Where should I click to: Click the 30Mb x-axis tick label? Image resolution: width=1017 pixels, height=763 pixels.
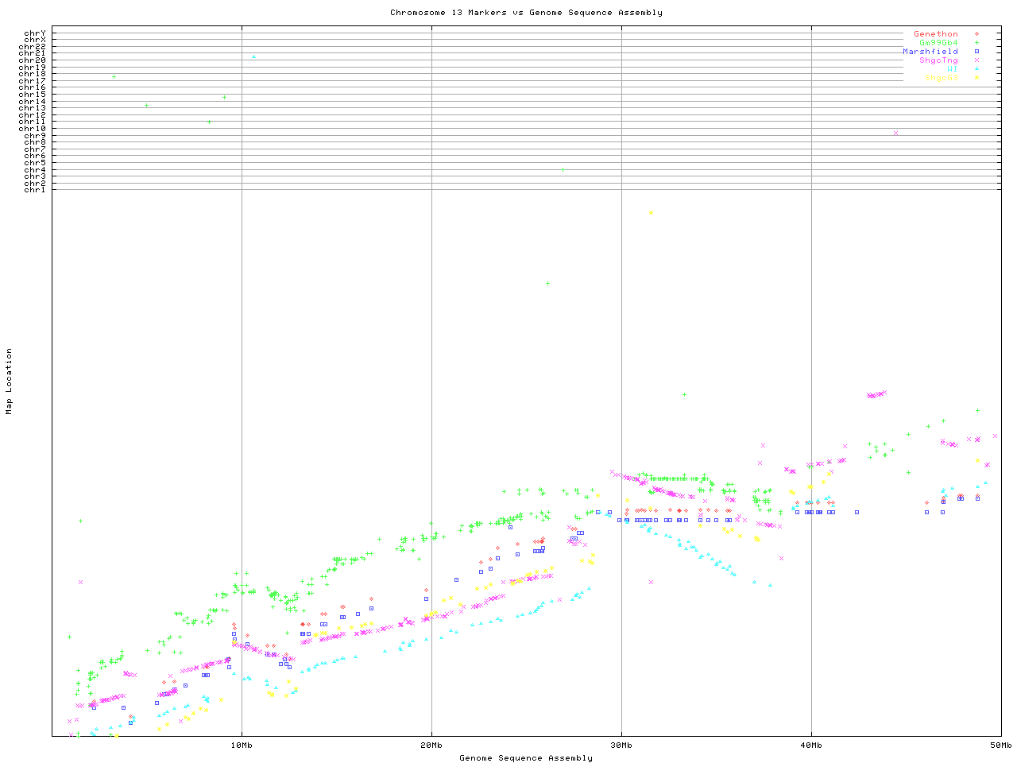tap(621, 746)
